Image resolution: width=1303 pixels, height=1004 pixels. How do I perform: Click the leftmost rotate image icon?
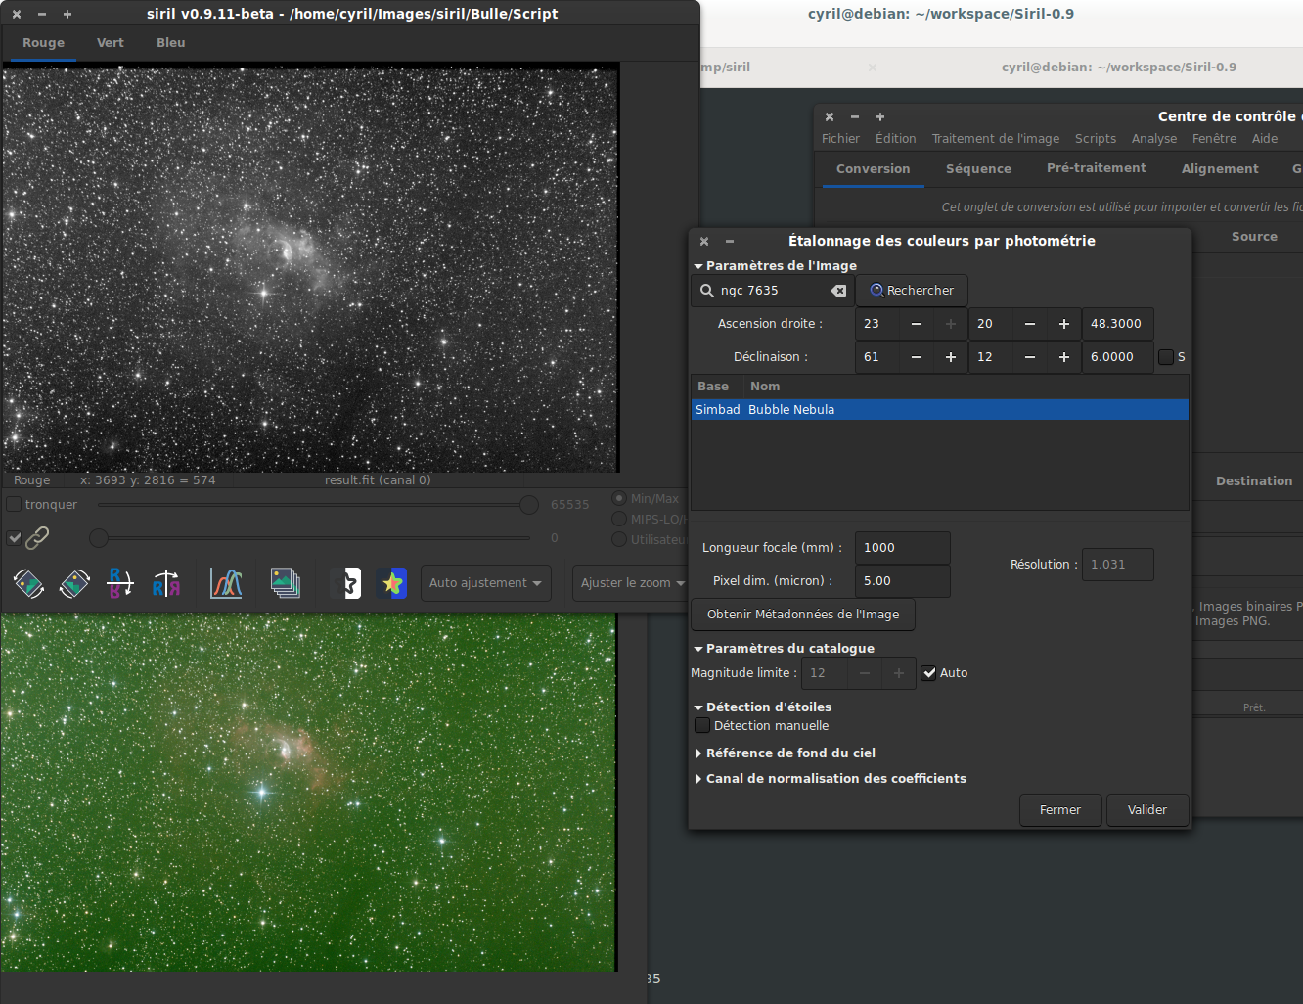point(28,583)
